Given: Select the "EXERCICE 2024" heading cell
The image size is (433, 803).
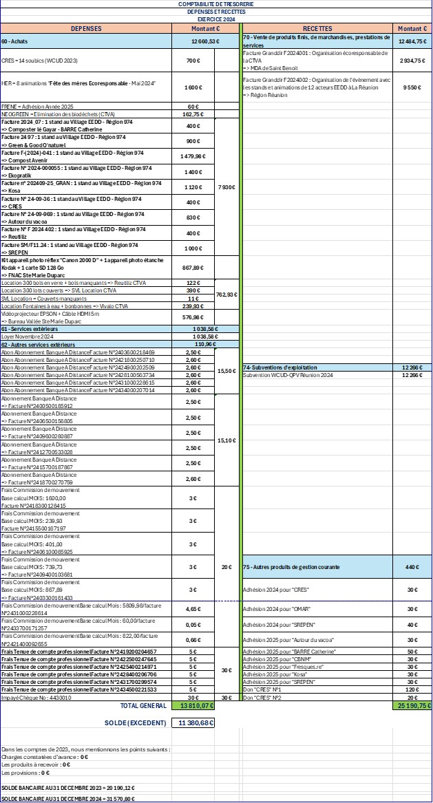Looking at the screenshot, I should click(x=215, y=19).
